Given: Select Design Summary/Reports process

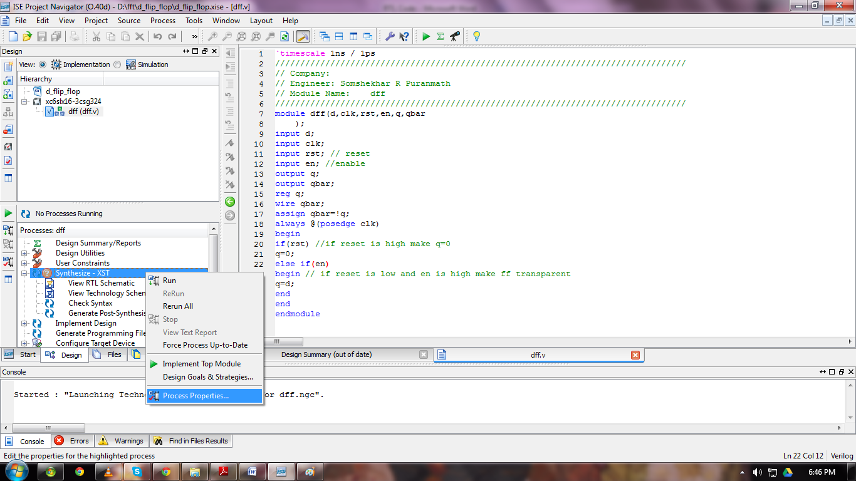Looking at the screenshot, I should pyautogui.click(x=98, y=243).
